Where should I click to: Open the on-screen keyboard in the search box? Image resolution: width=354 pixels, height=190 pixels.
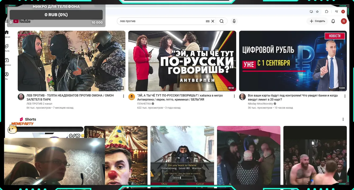coord(208,21)
